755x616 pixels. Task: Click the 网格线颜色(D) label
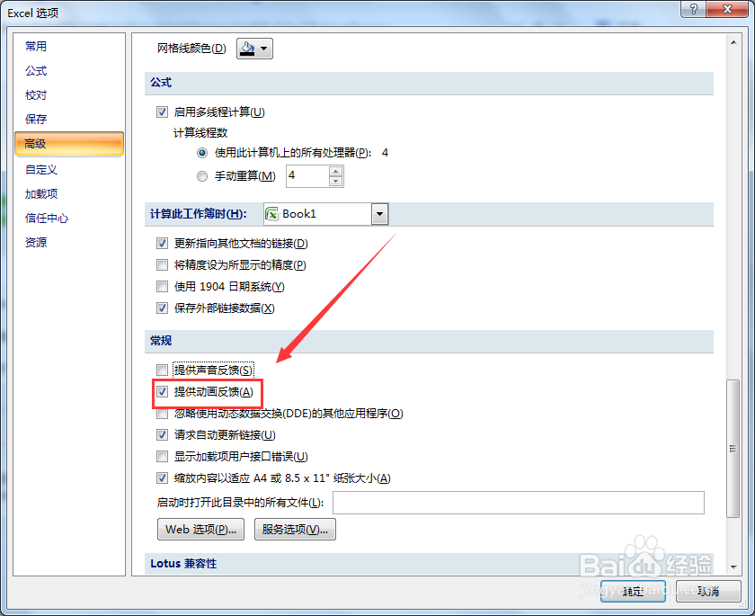[191, 49]
